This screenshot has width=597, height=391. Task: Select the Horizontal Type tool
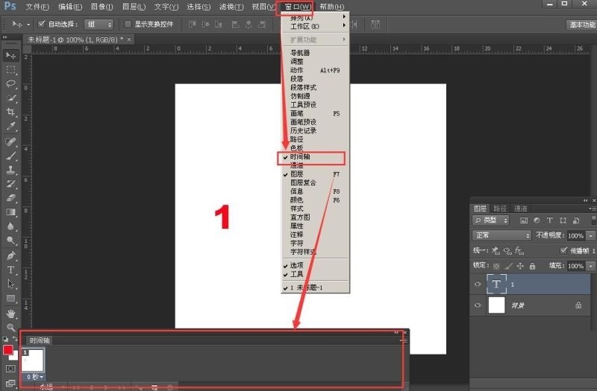(11, 270)
